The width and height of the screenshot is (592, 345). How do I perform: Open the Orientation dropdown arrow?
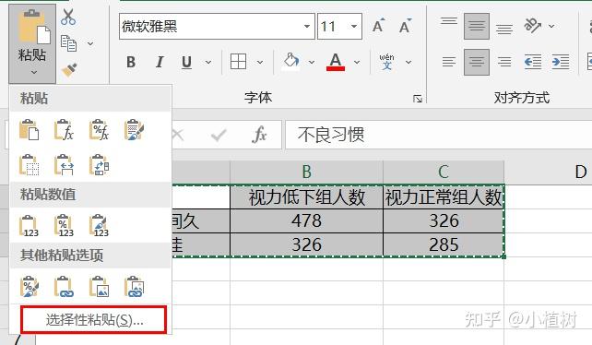tap(551, 26)
